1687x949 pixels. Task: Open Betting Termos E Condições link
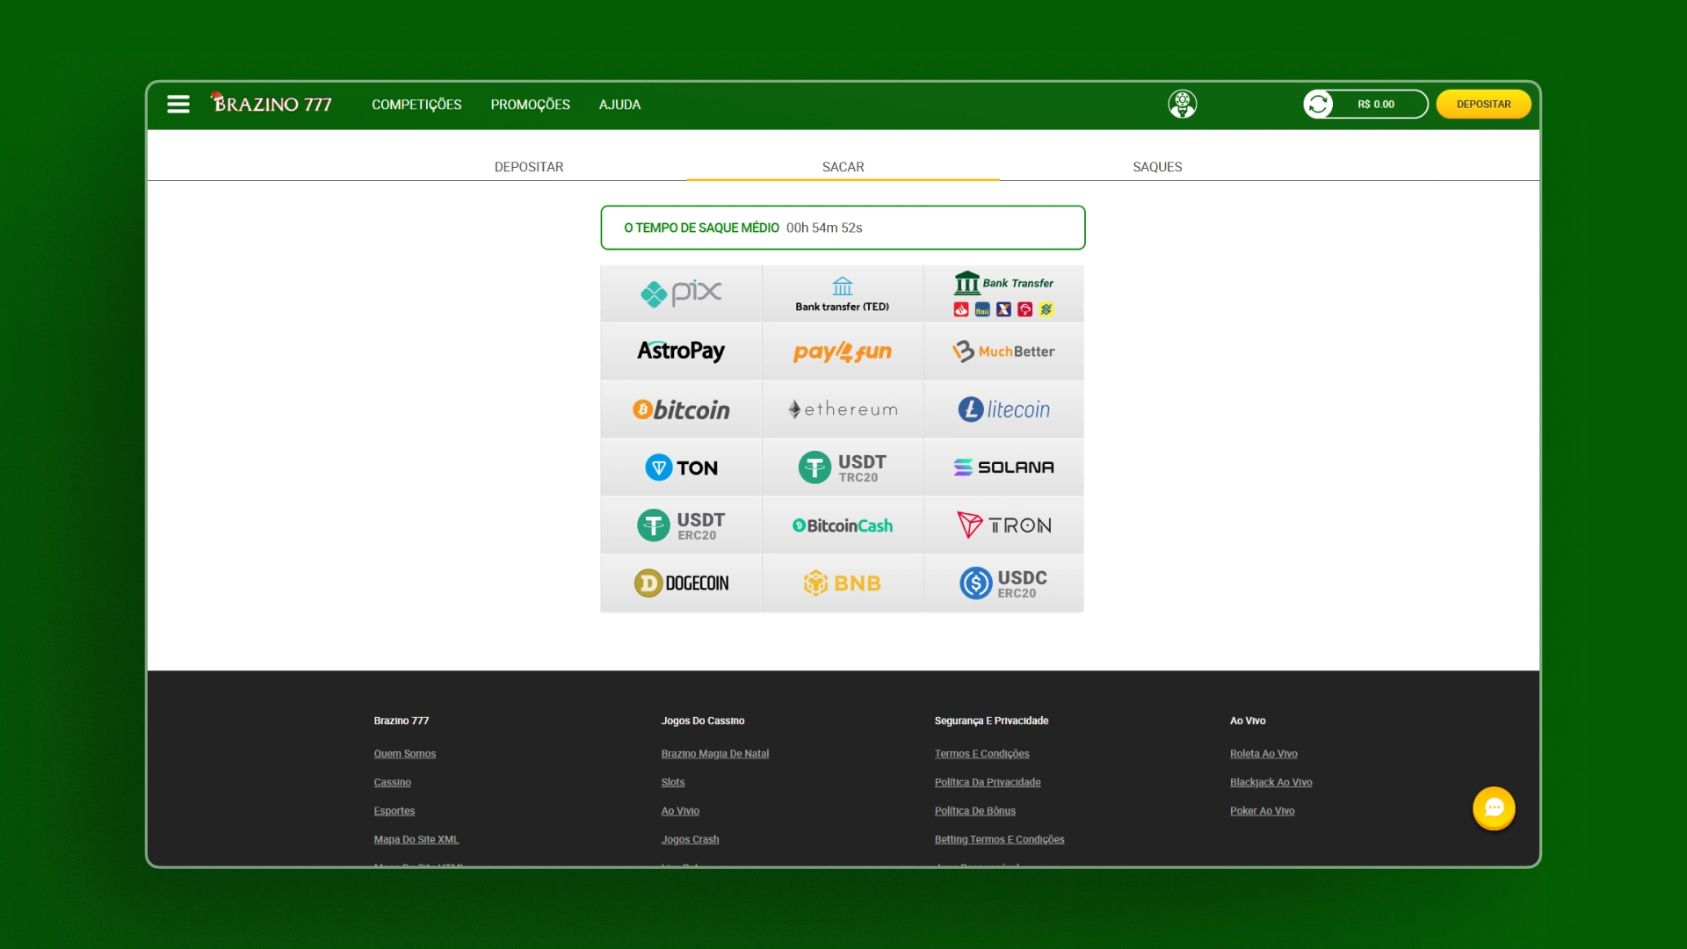999,840
